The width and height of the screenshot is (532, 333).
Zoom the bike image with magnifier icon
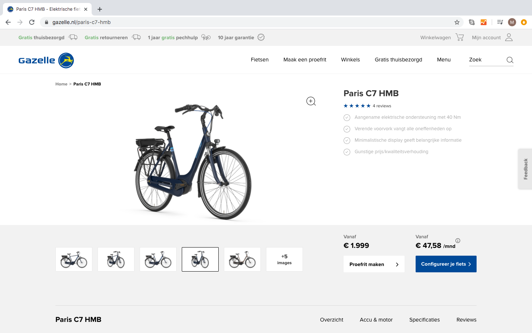click(311, 101)
